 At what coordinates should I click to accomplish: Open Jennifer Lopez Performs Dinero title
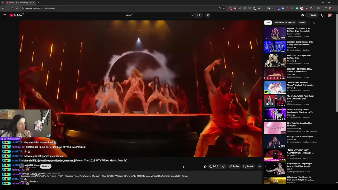300,84
